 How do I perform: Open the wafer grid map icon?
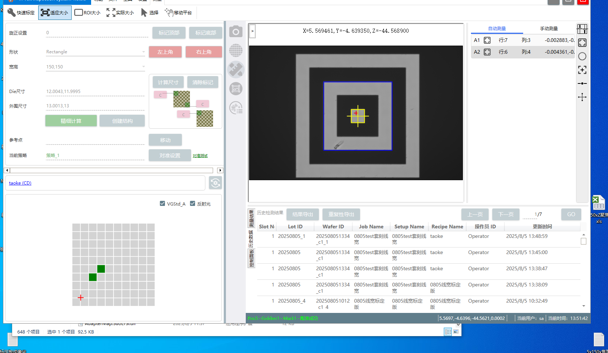[236, 50]
